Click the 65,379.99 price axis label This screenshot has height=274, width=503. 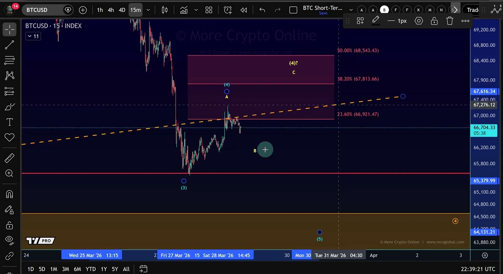point(484,181)
